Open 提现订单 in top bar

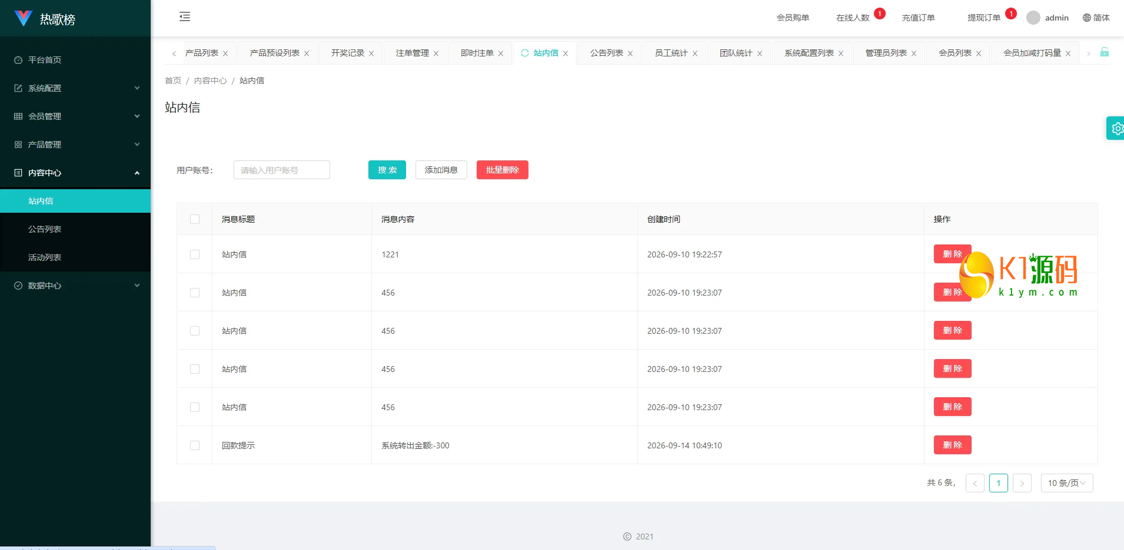coord(984,18)
